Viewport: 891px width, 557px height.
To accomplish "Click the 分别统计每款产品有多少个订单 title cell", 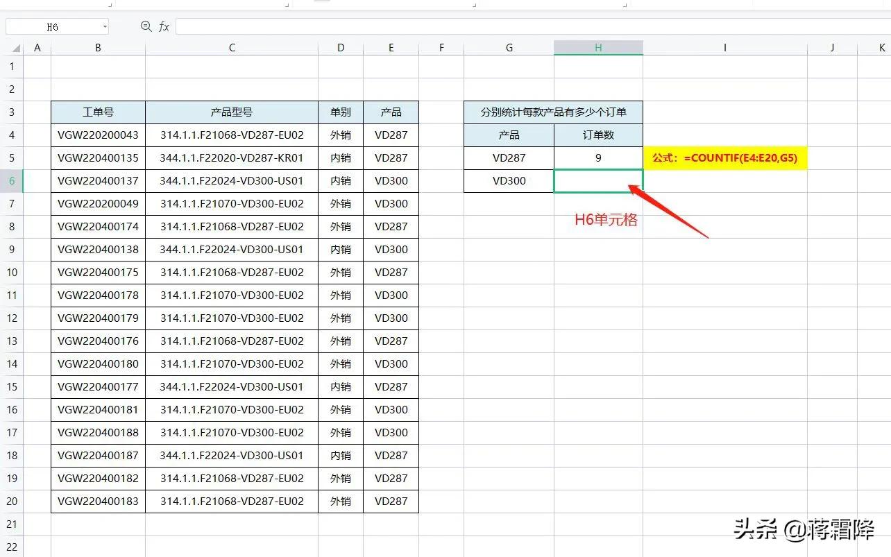I will [x=554, y=112].
